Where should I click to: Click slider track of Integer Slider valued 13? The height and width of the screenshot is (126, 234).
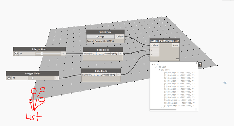click(x=41, y=78)
